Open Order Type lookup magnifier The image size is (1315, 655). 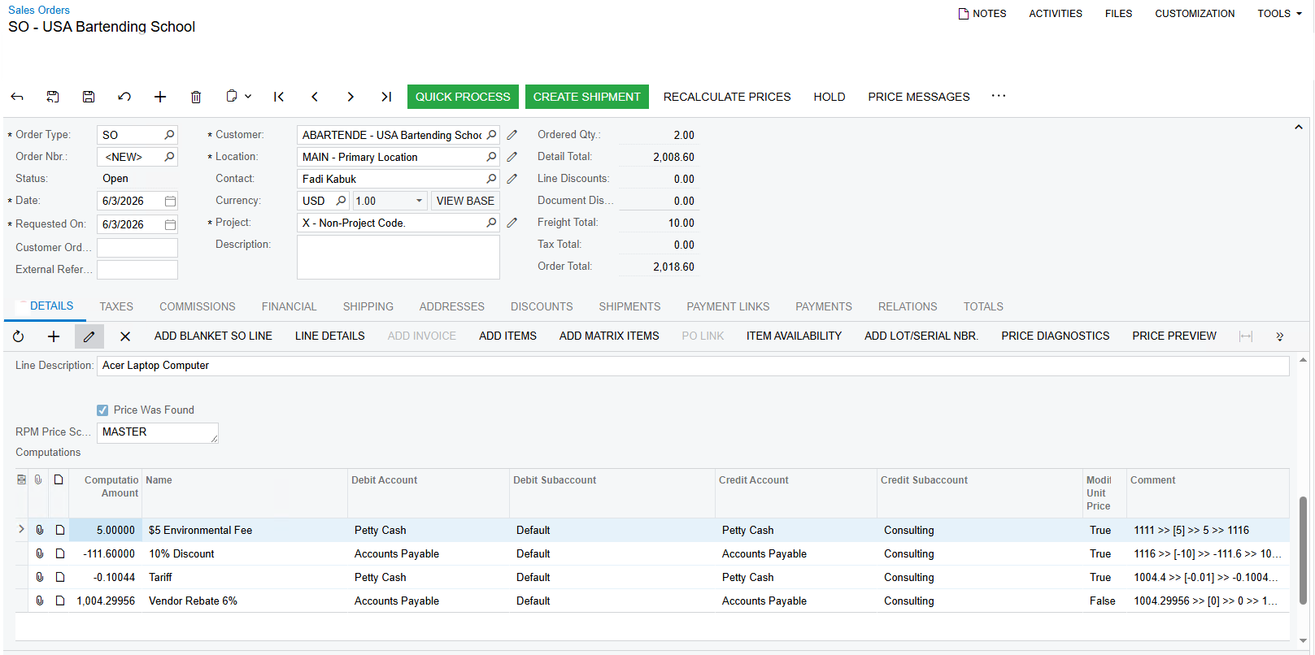coord(169,135)
